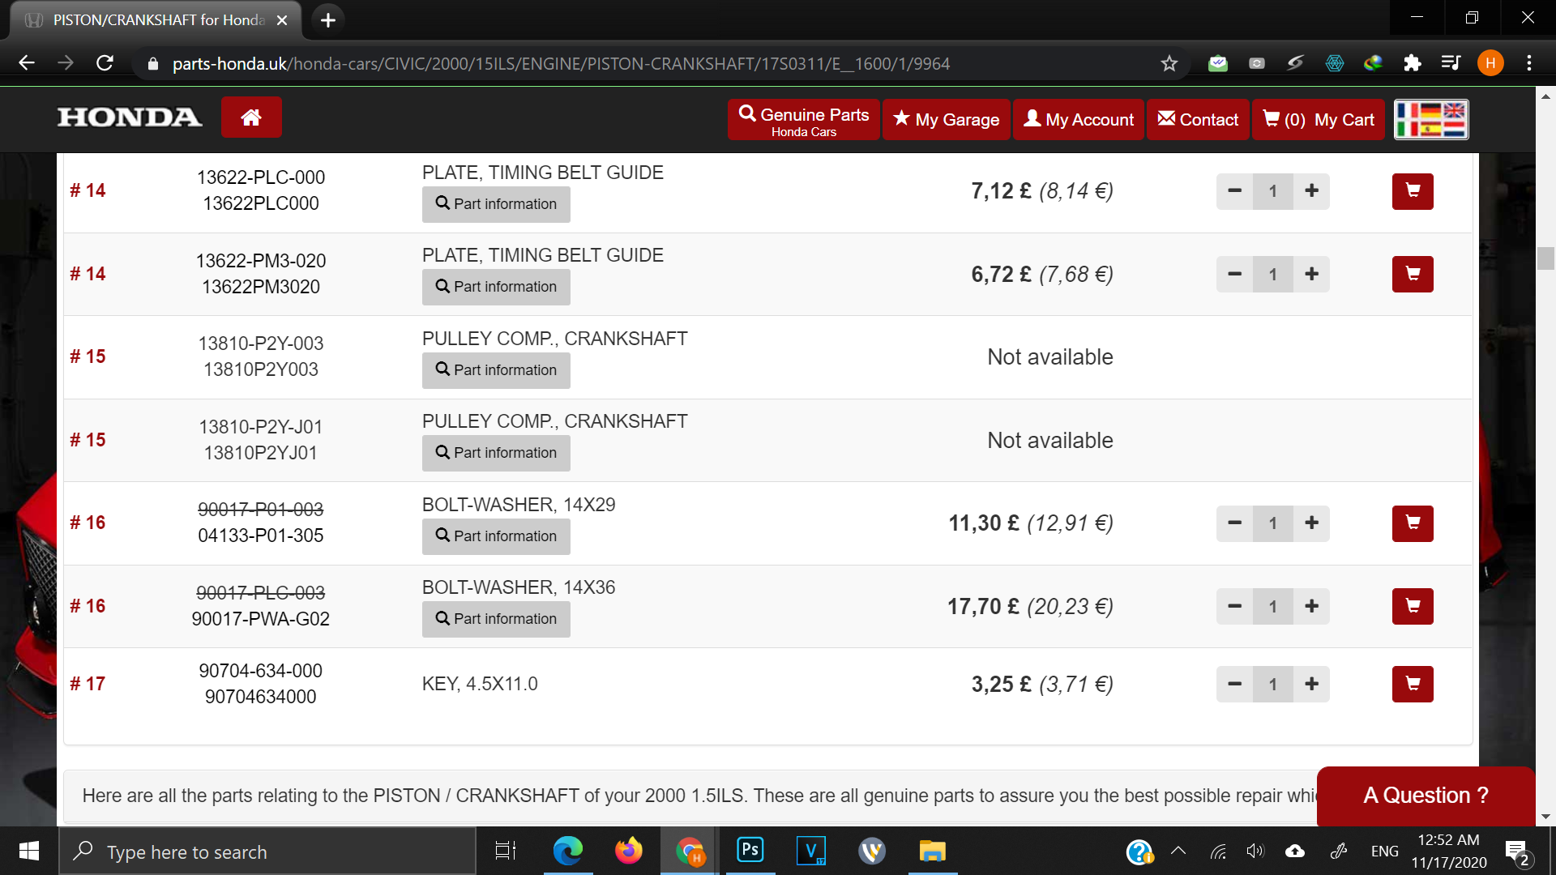This screenshot has width=1556, height=875.
Task: Add KEY 4.5X11.0 to the cart
Action: click(x=1413, y=684)
